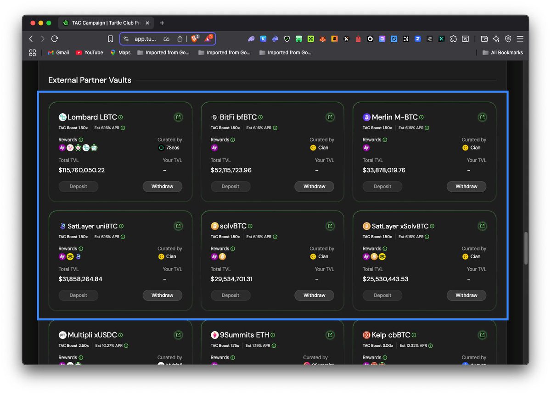Click 7Seas curator on Lombard card
This screenshot has width=551, height=394.
tap(170, 148)
